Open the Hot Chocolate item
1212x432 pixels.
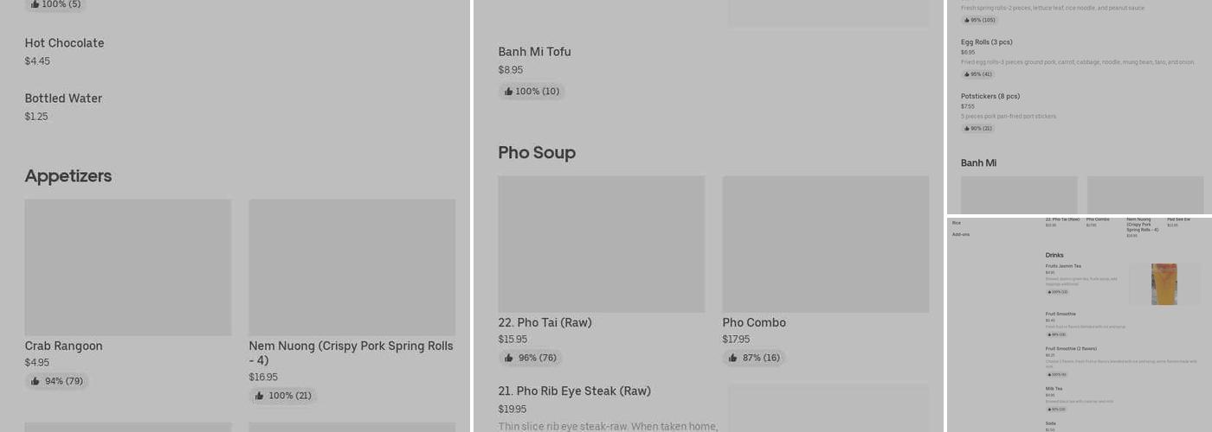point(64,43)
